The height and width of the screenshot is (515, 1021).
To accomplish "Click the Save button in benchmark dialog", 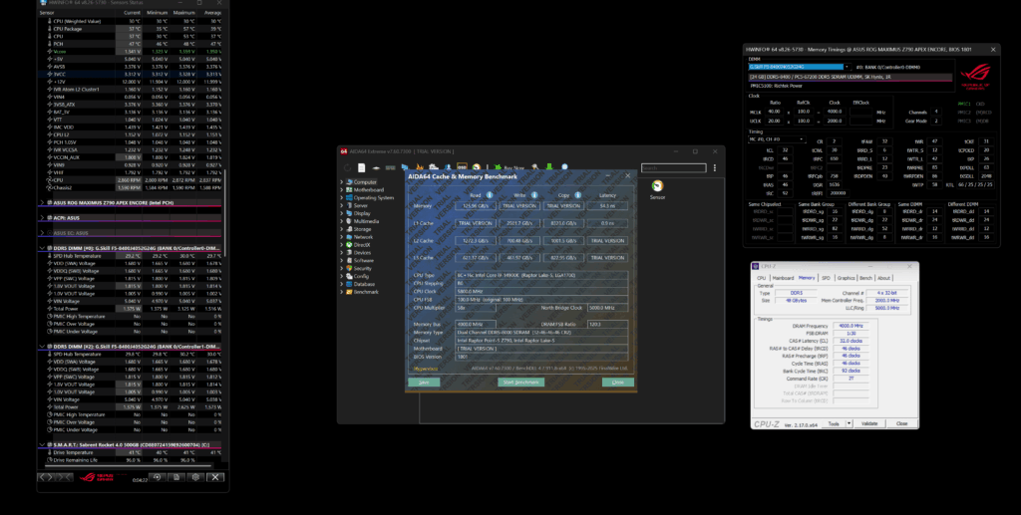I will tap(423, 383).
